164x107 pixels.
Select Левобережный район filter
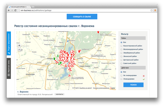pos(121,53)
